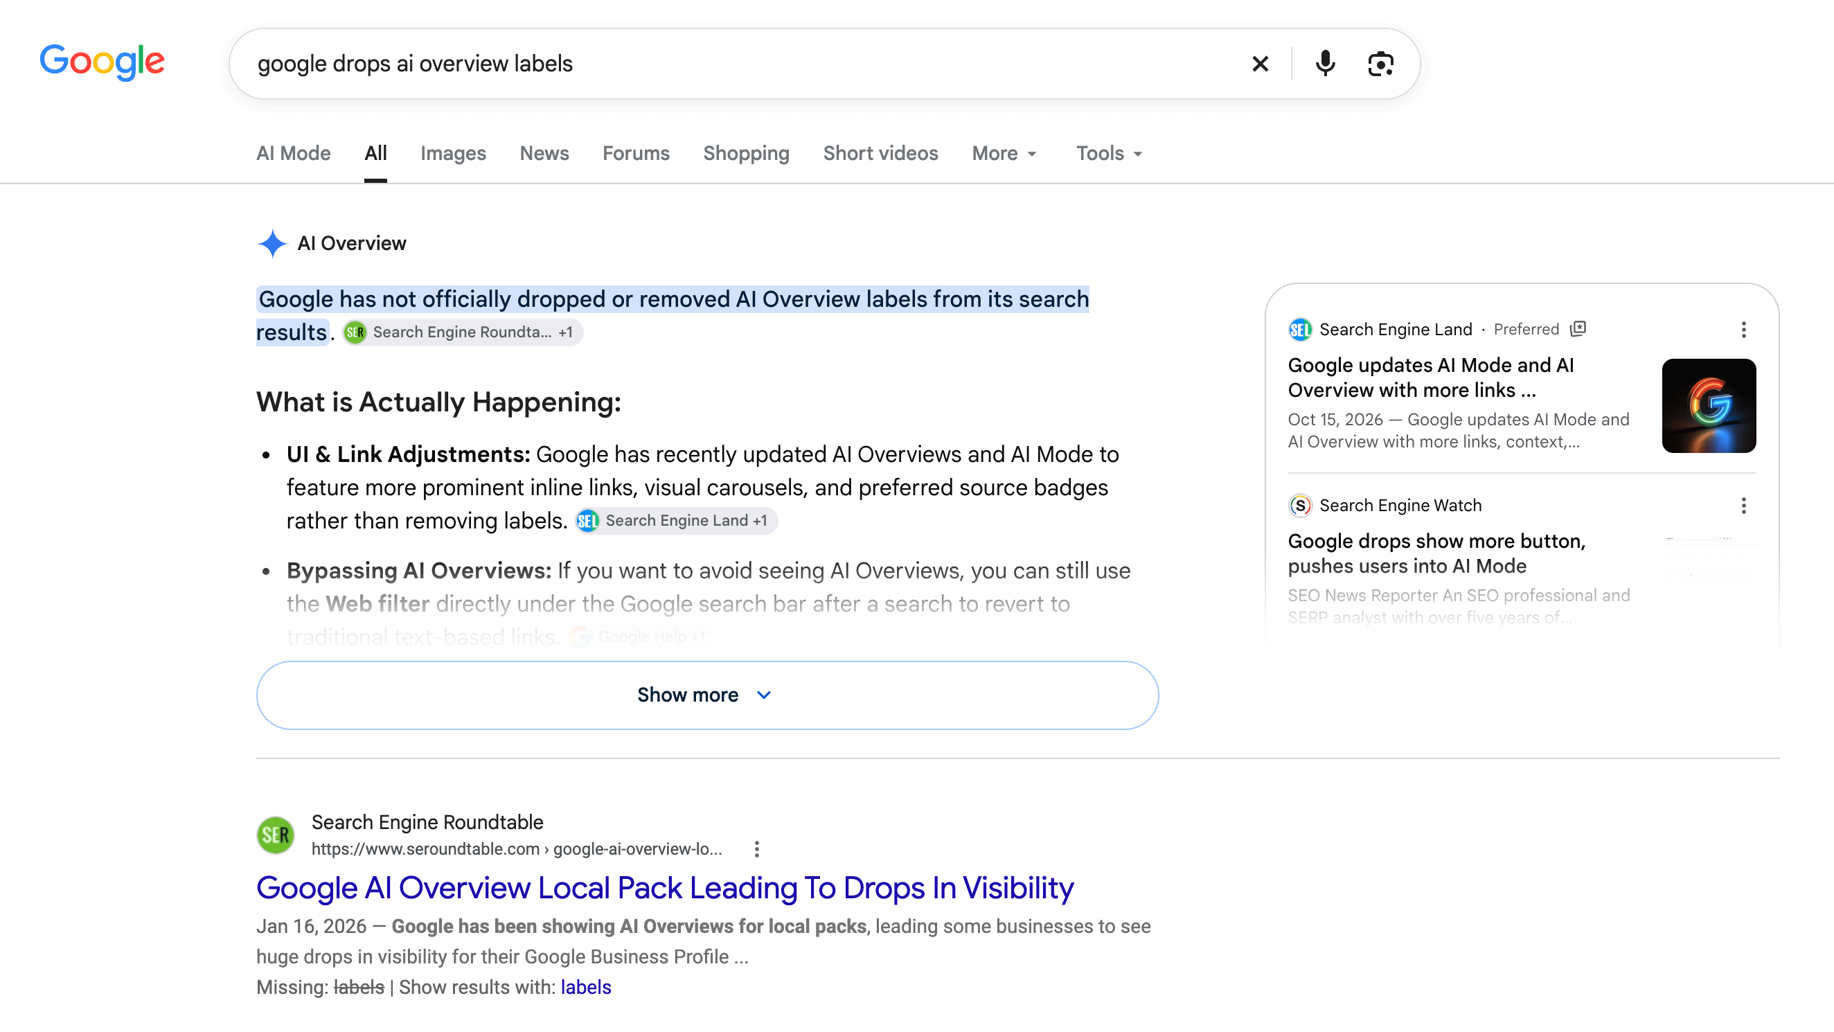Open 'Google updates AI Mode and AI Overview' article
The width and height of the screenshot is (1834, 1032).
(x=1431, y=377)
